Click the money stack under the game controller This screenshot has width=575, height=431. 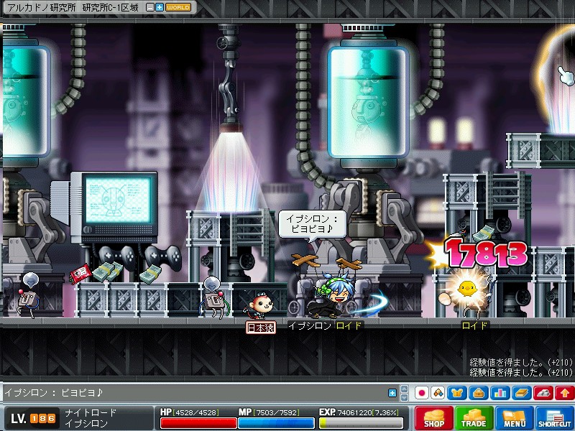pos(151,274)
